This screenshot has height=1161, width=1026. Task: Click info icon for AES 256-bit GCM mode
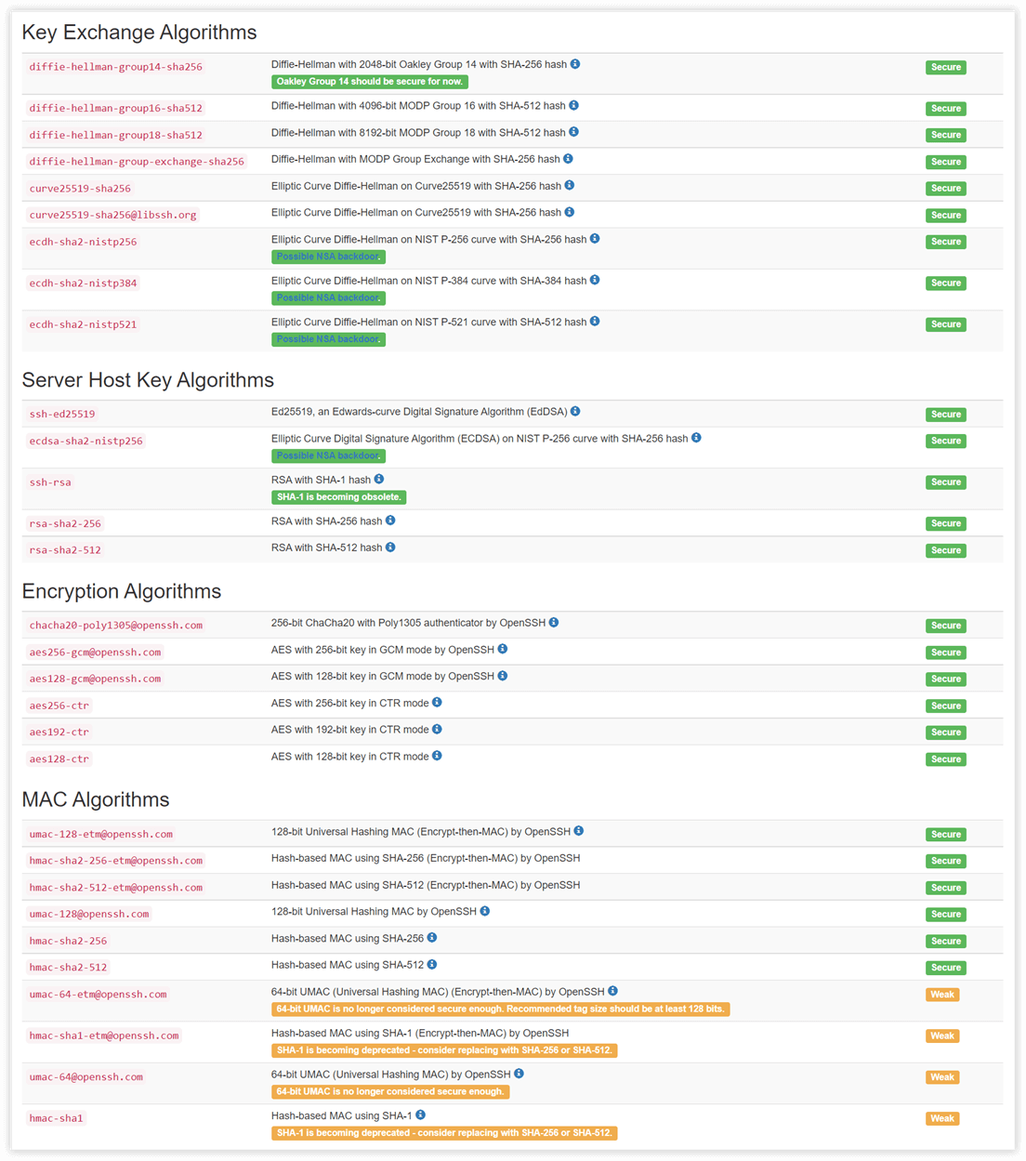click(x=503, y=649)
